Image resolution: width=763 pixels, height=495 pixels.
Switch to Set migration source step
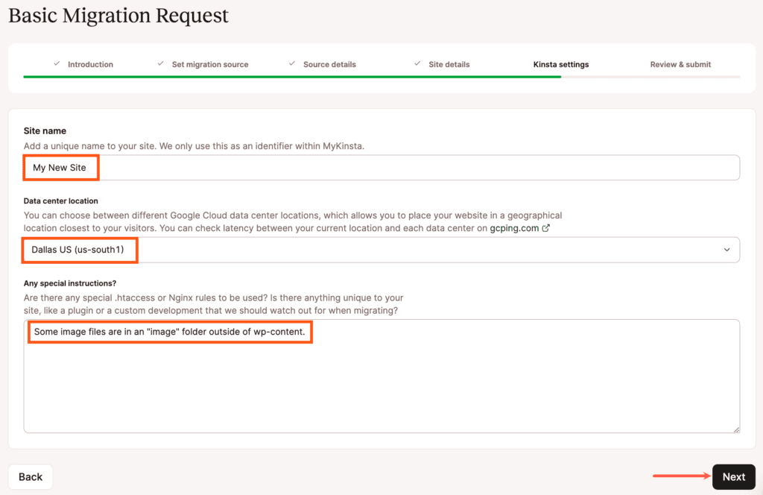pos(209,64)
